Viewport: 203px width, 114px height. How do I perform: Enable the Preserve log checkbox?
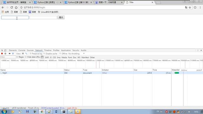click(x=30, y=54)
